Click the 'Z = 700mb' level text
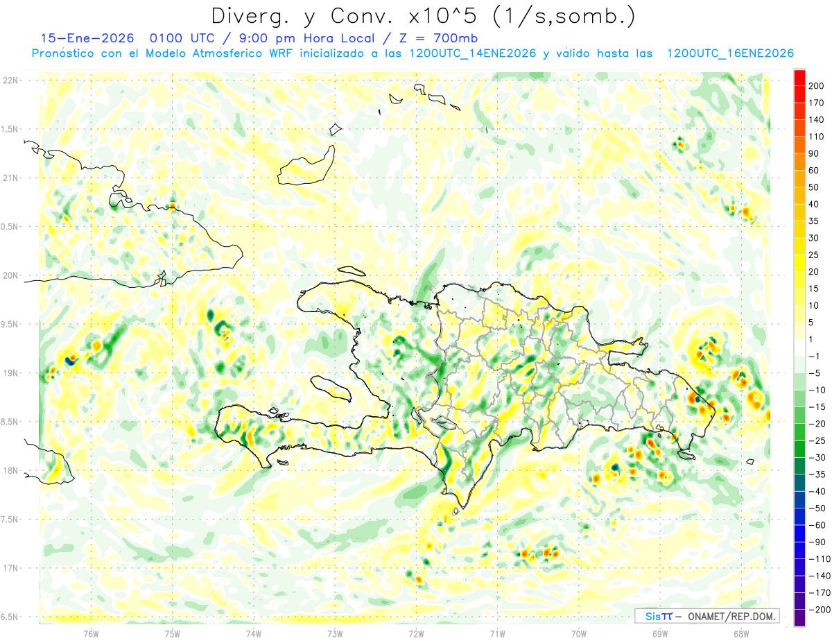Viewport: 832px width, 643px height. point(440,38)
